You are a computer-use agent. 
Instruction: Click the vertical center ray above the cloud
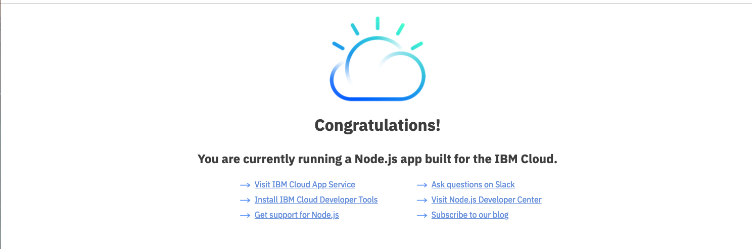pyautogui.click(x=378, y=23)
